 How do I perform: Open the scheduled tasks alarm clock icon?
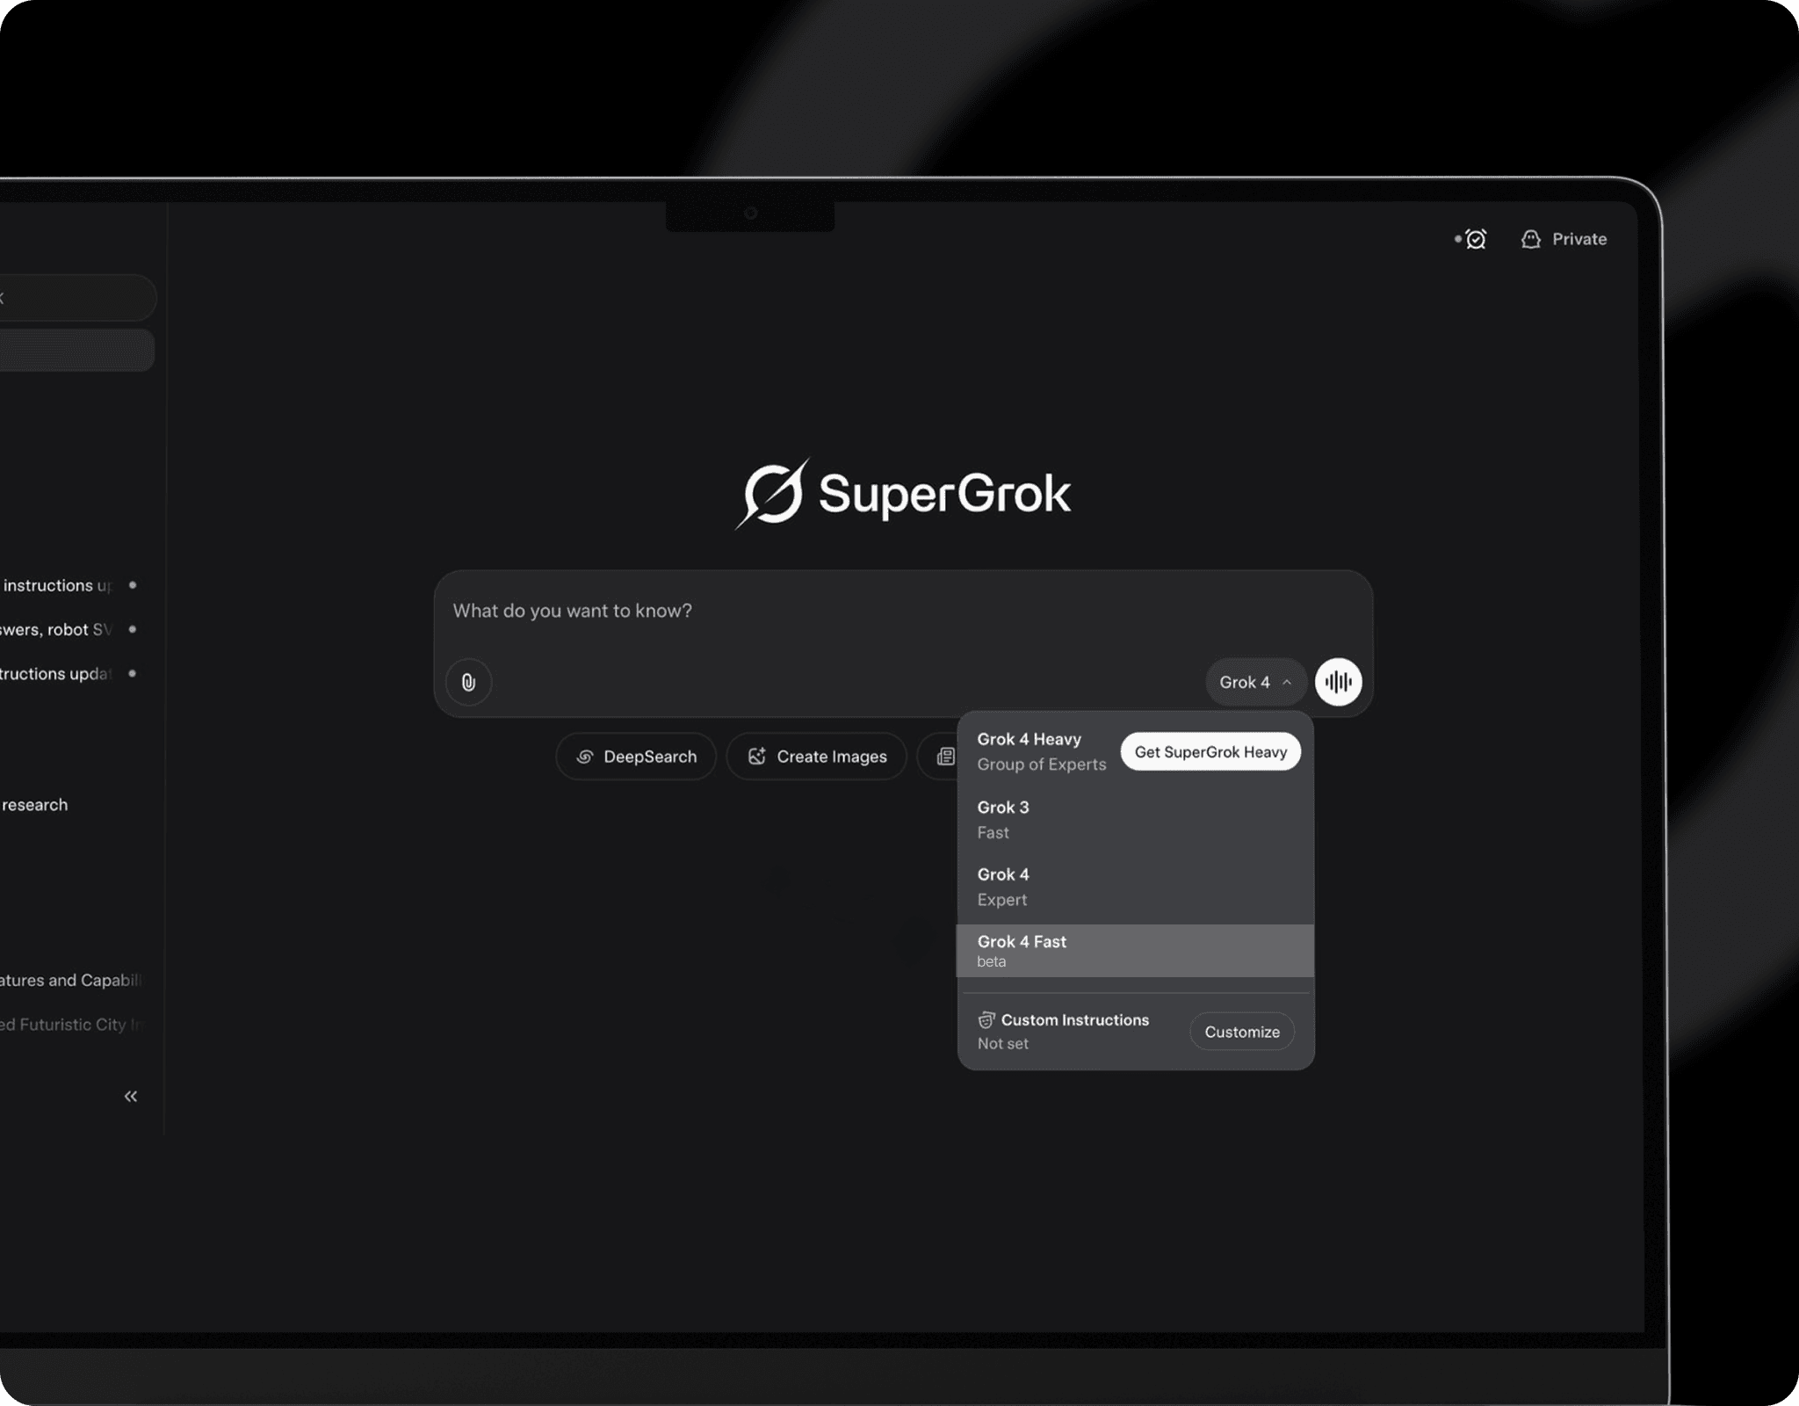point(1476,239)
